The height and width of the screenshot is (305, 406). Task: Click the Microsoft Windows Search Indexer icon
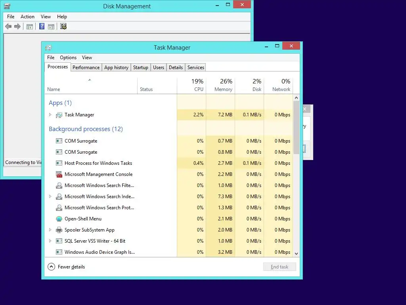click(59, 197)
